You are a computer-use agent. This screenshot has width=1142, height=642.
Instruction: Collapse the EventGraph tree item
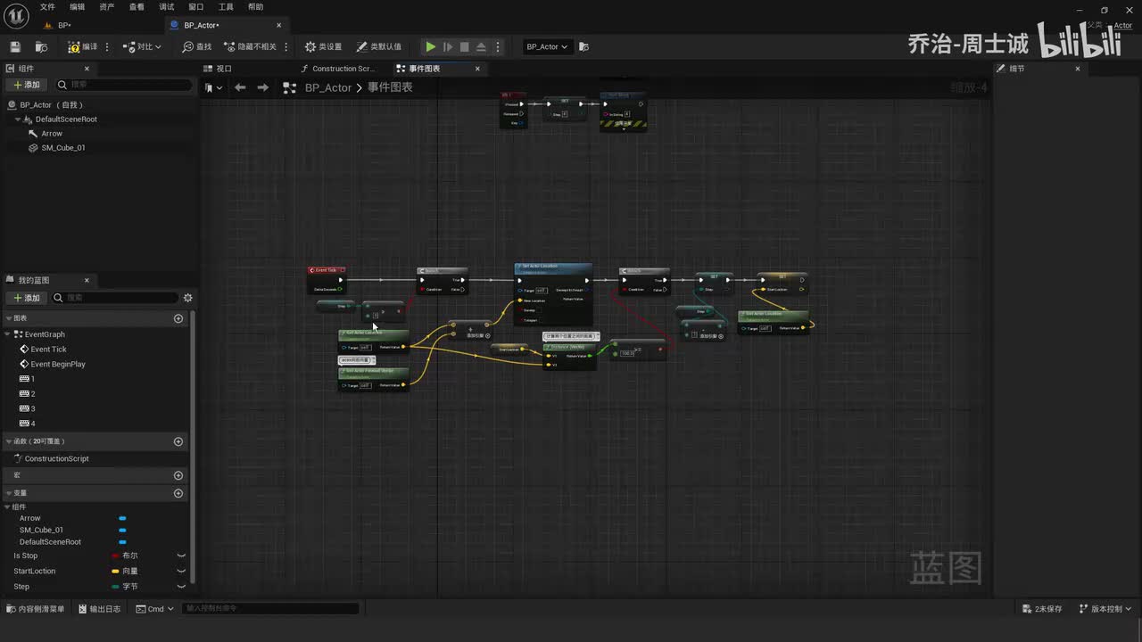pyautogui.click(x=8, y=334)
